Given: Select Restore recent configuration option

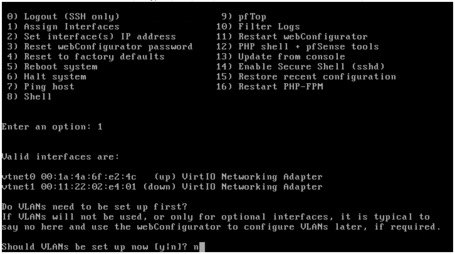Looking at the screenshot, I should pos(306,77).
